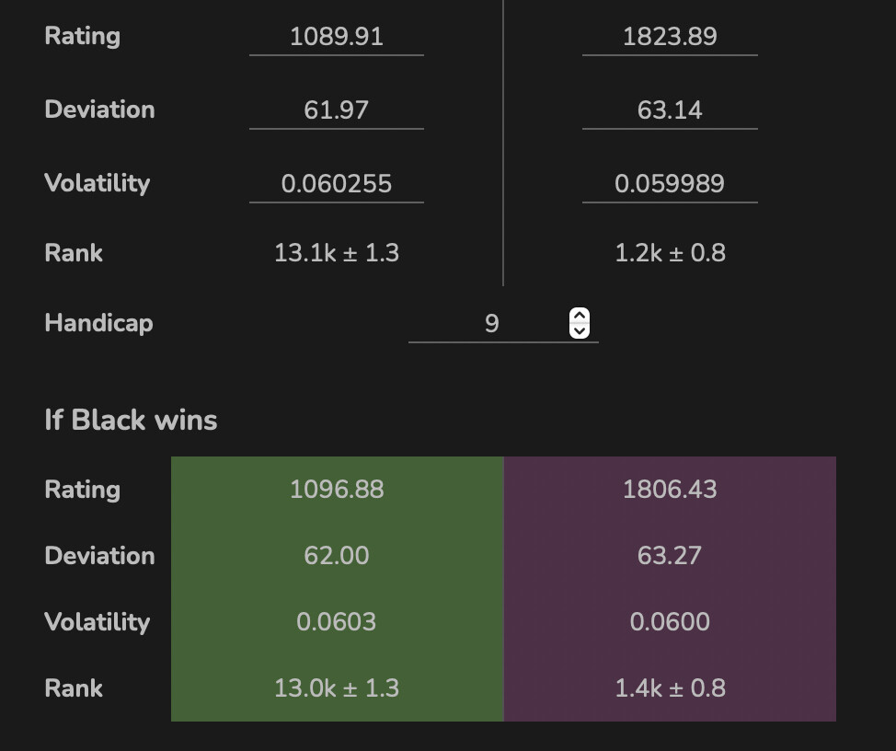The height and width of the screenshot is (751, 896).
Task: Click the handicap decrement down arrow
Action: pos(579,330)
